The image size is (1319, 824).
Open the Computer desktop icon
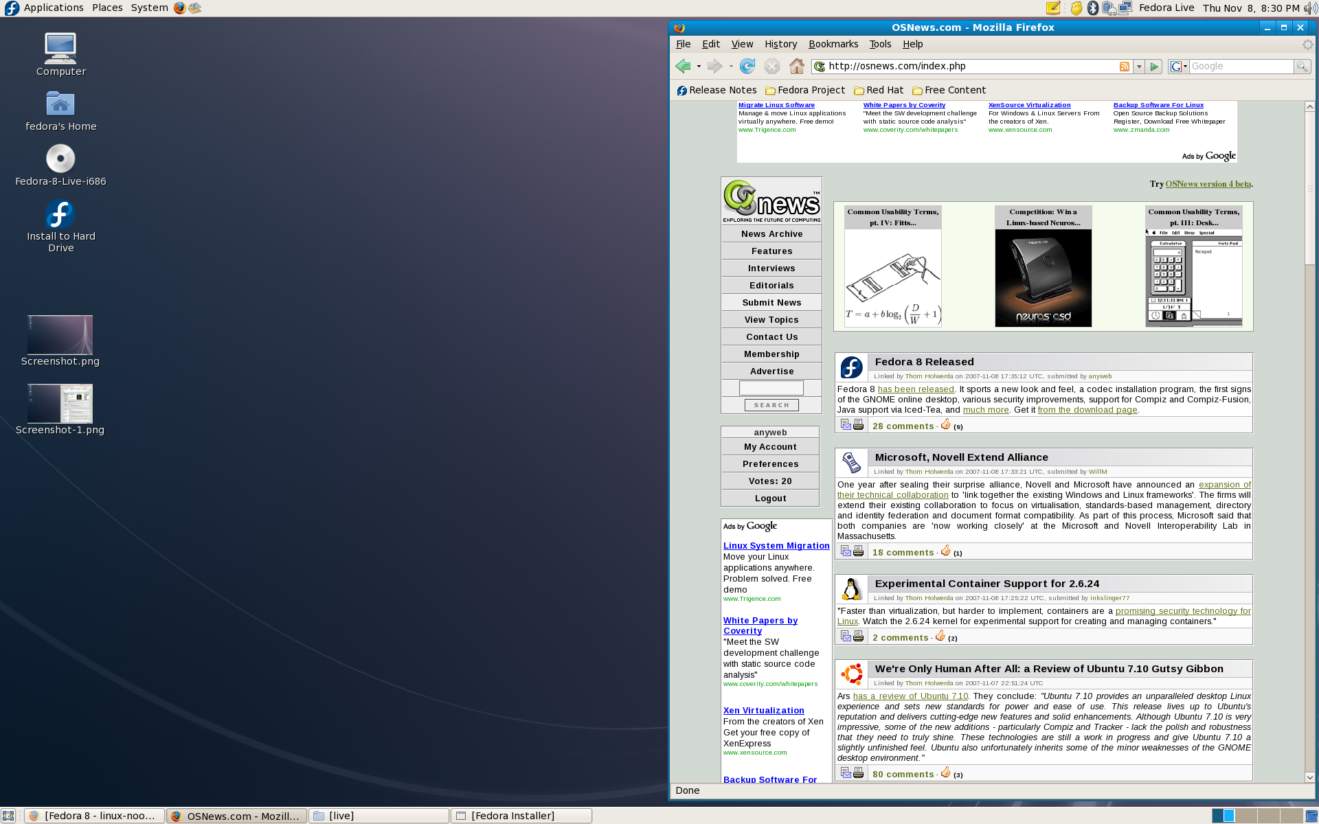click(x=60, y=54)
